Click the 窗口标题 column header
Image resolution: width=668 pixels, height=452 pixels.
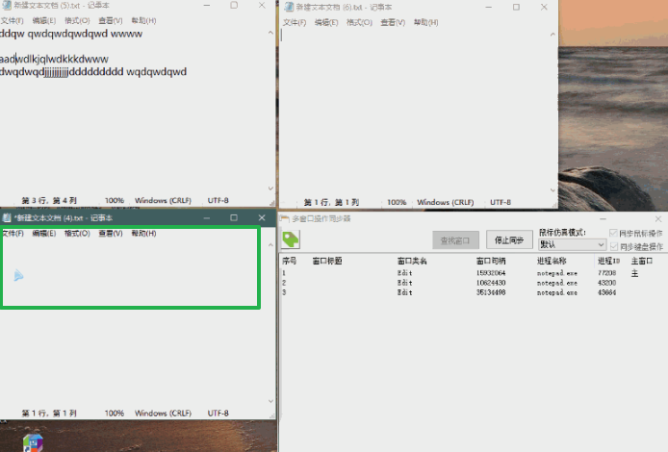point(327,261)
